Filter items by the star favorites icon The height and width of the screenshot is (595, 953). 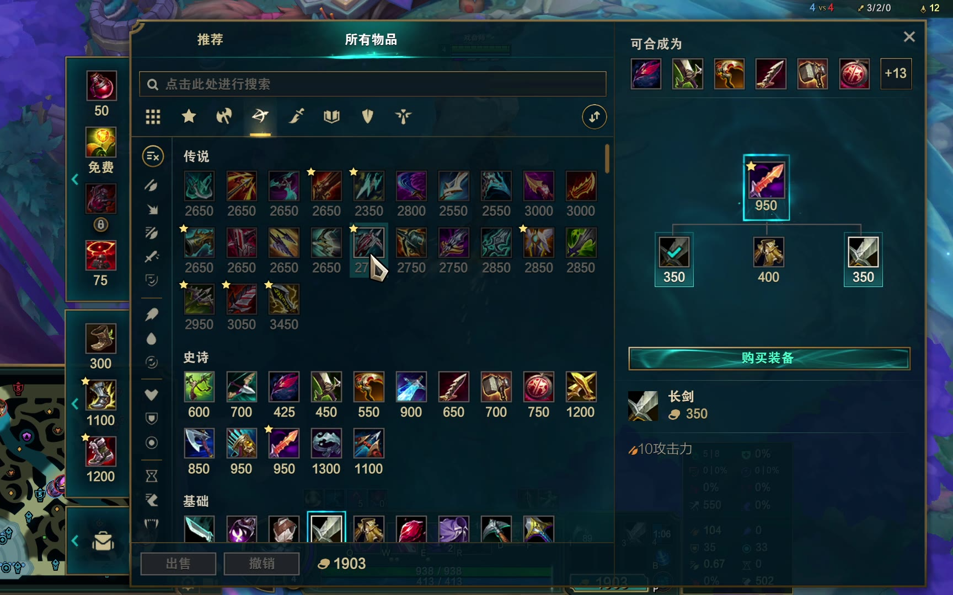click(x=189, y=116)
